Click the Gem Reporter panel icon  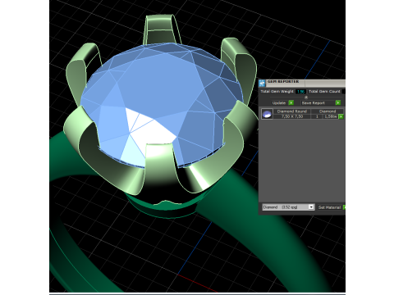pyautogui.click(x=262, y=83)
